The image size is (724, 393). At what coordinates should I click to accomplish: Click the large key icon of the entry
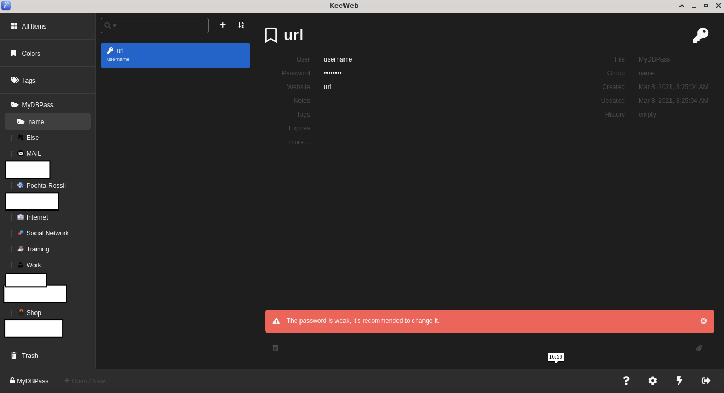(x=700, y=36)
